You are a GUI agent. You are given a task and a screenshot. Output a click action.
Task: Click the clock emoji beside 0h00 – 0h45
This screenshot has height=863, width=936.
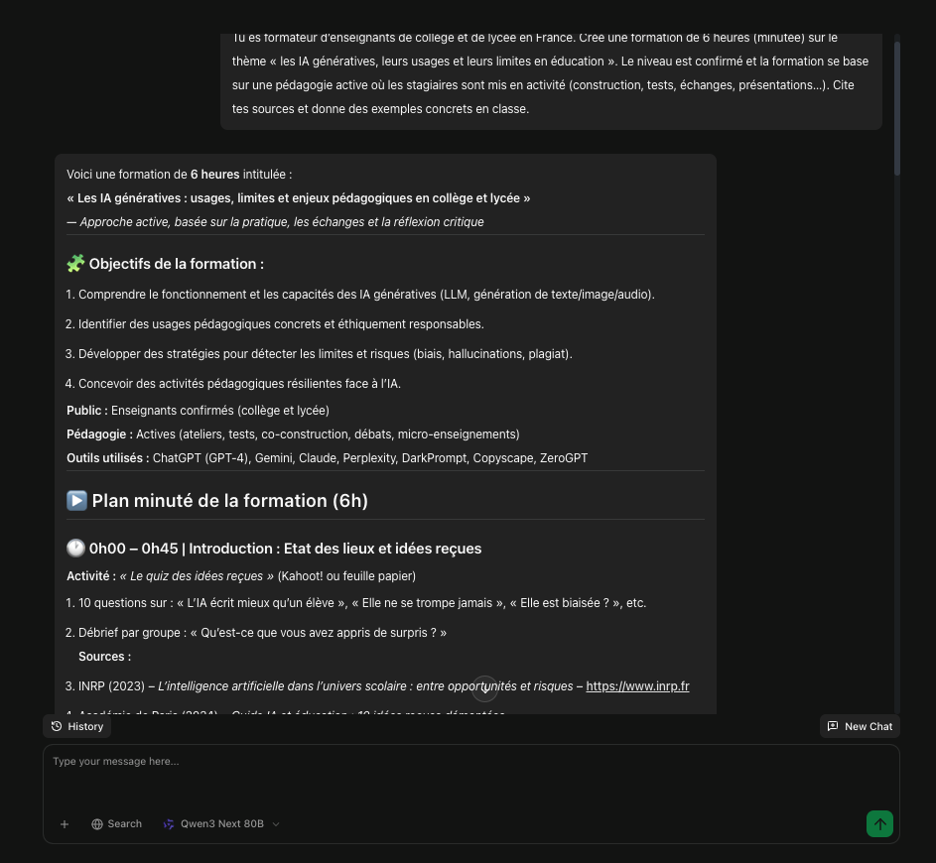coord(75,549)
